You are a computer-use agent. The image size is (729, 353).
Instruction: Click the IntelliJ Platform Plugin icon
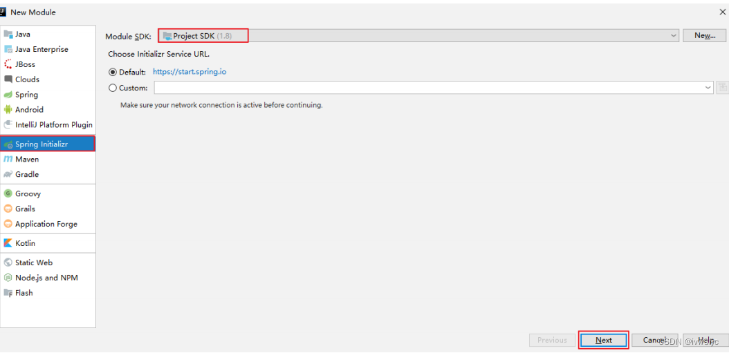point(8,124)
